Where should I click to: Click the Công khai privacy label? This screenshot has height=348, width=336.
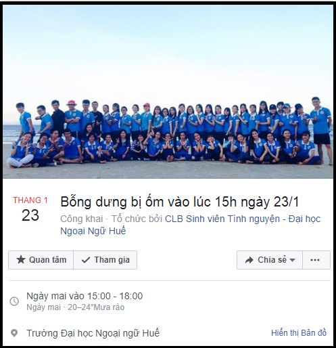pos(82,219)
